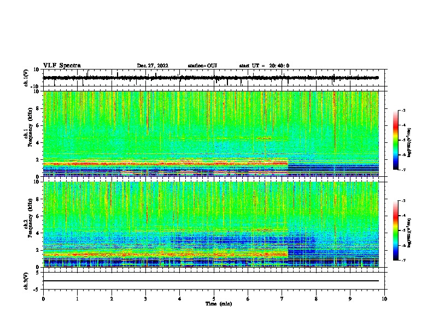Click the red band near 1.5 kHz in ch.2 spectrogram
This screenshot has height=335, width=433.
coord(166,255)
